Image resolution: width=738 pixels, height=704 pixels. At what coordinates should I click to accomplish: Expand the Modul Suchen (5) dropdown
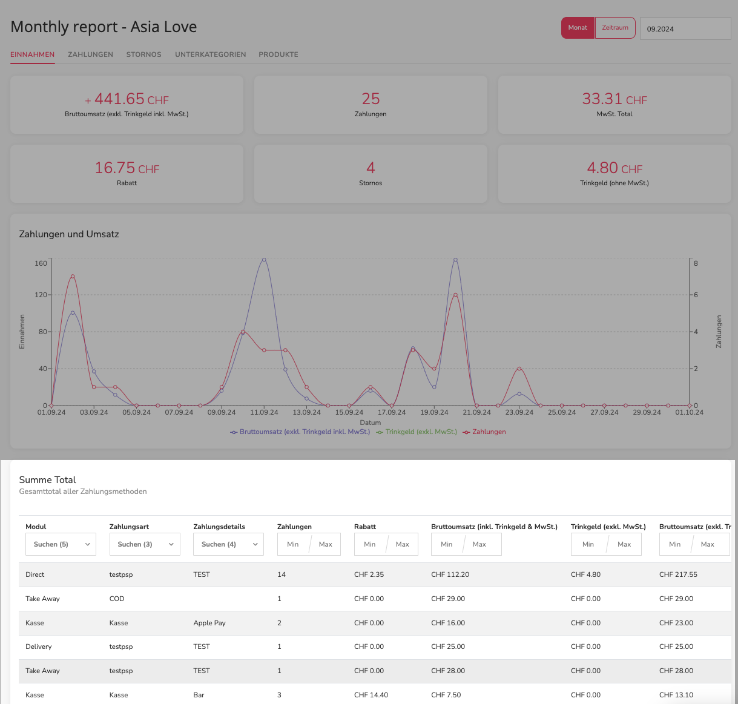tap(61, 544)
